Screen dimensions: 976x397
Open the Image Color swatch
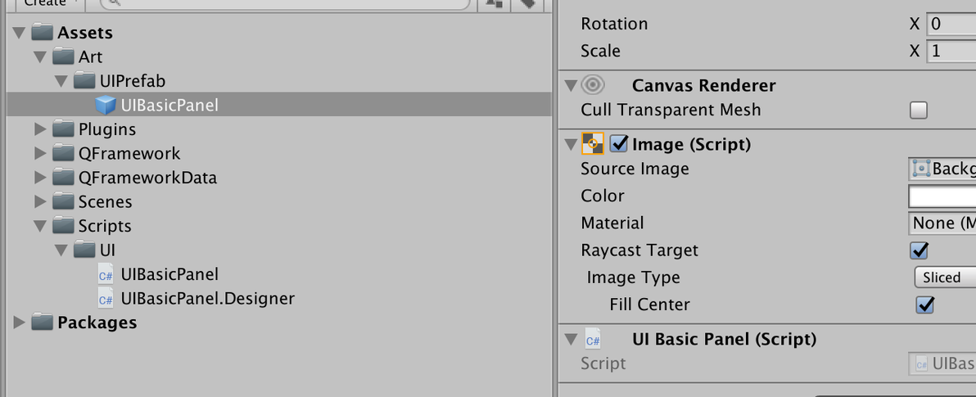point(942,196)
